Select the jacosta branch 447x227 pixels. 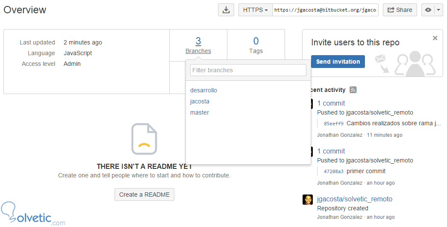200,101
